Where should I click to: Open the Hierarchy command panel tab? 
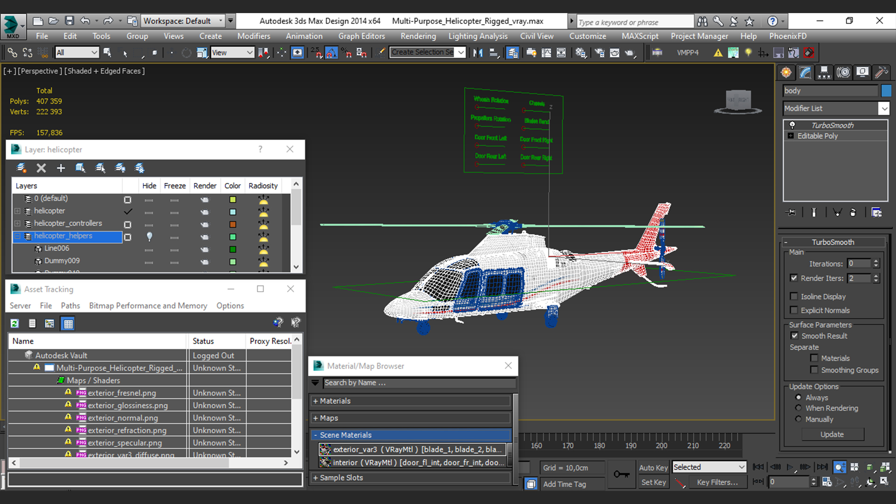click(x=824, y=72)
